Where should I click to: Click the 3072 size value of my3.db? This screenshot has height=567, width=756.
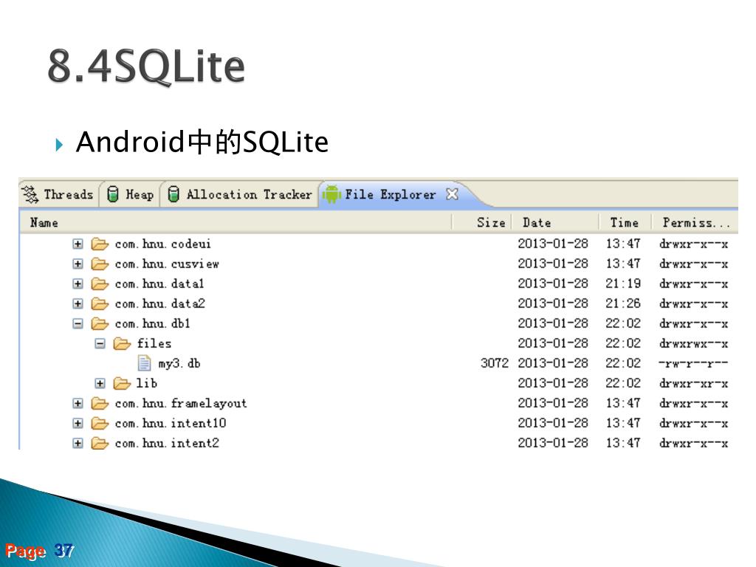[x=494, y=363]
